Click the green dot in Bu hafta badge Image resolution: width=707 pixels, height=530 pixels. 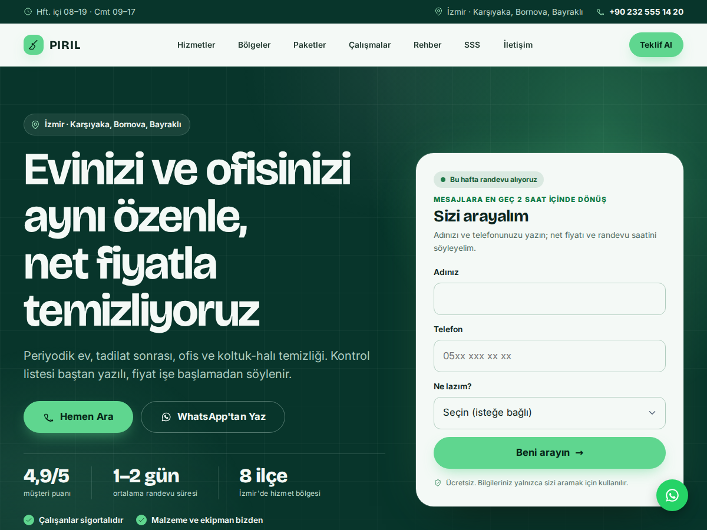(x=443, y=180)
